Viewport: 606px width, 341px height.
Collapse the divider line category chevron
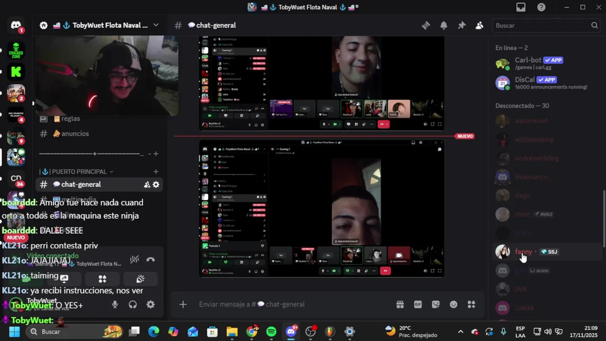click(x=150, y=153)
